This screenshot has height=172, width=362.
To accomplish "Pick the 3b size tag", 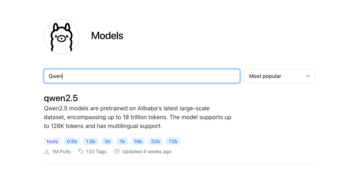I will (x=107, y=142).
